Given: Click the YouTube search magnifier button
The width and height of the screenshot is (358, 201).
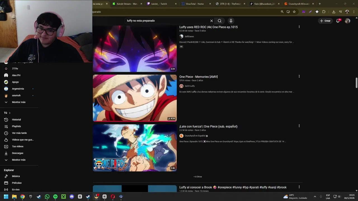Looking at the screenshot, I should tap(220, 21).
